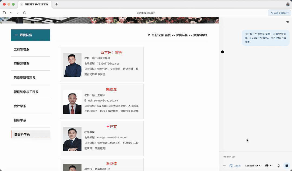Viewport: 292px width, 171px height.
Task: Click the location pin icon by 当前位置
Action: [x=149, y=35]
